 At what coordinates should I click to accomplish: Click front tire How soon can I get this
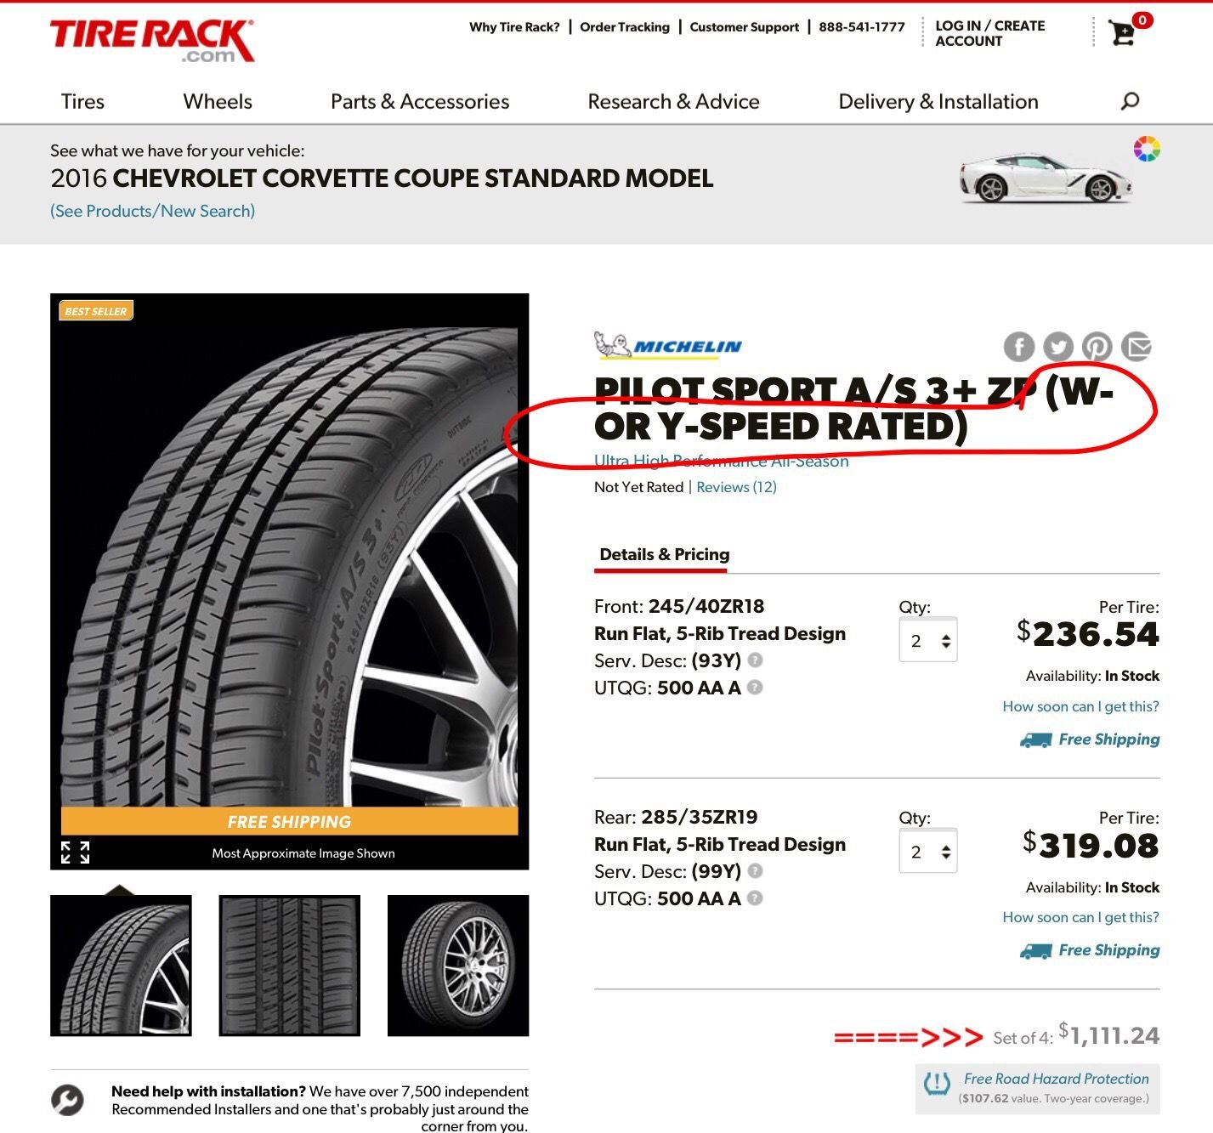(1080, 706)
